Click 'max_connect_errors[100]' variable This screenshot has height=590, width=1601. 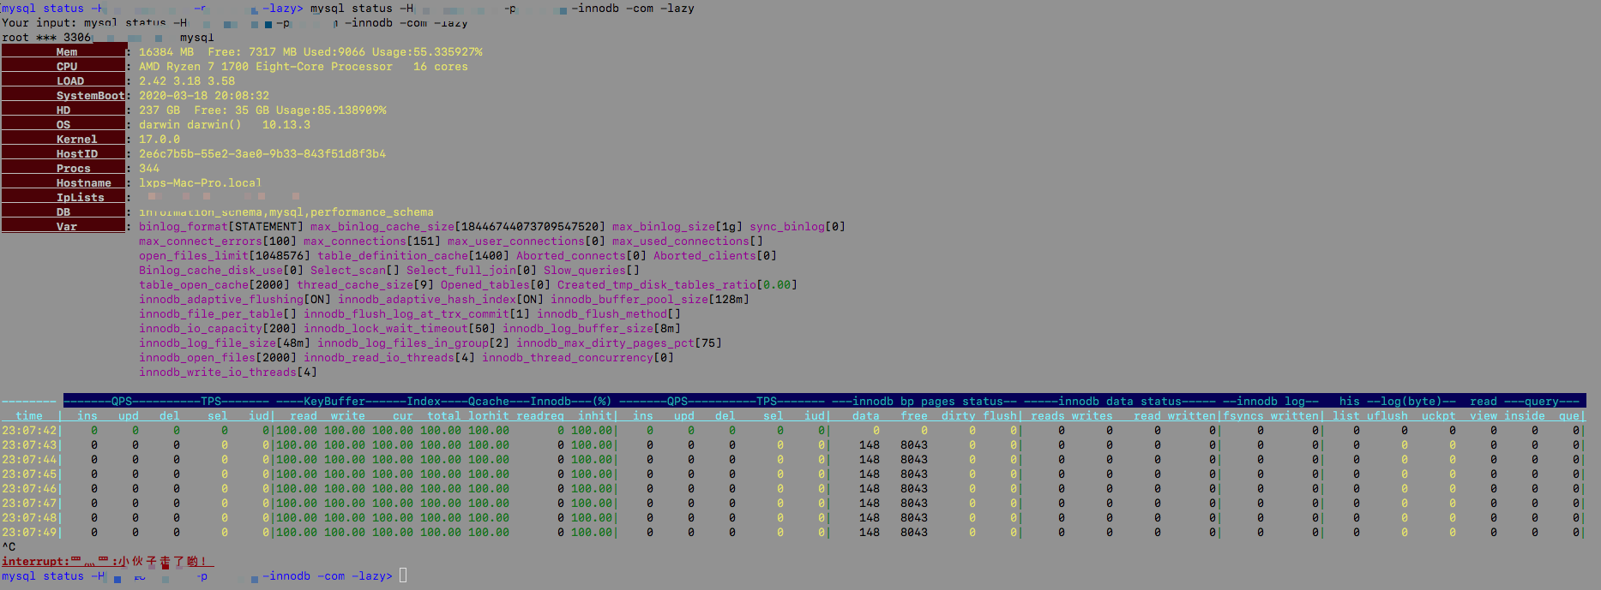point(218,241)
